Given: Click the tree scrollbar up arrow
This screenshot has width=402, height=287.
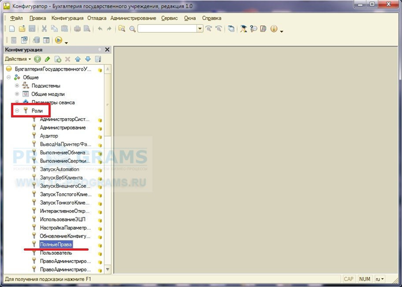Looking at the screenshot, I should pyautogui.click(x=108, y=69).
